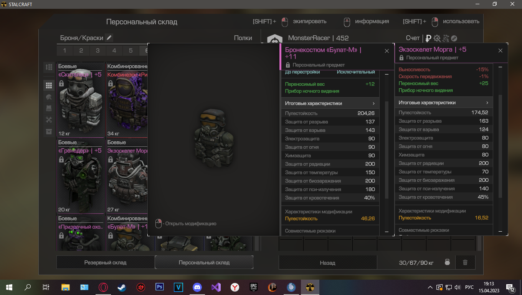Select the grid all-items filter icon
The width and height of the screenshot is (522, 295).
pyautogui.click(x=49, y=85)
